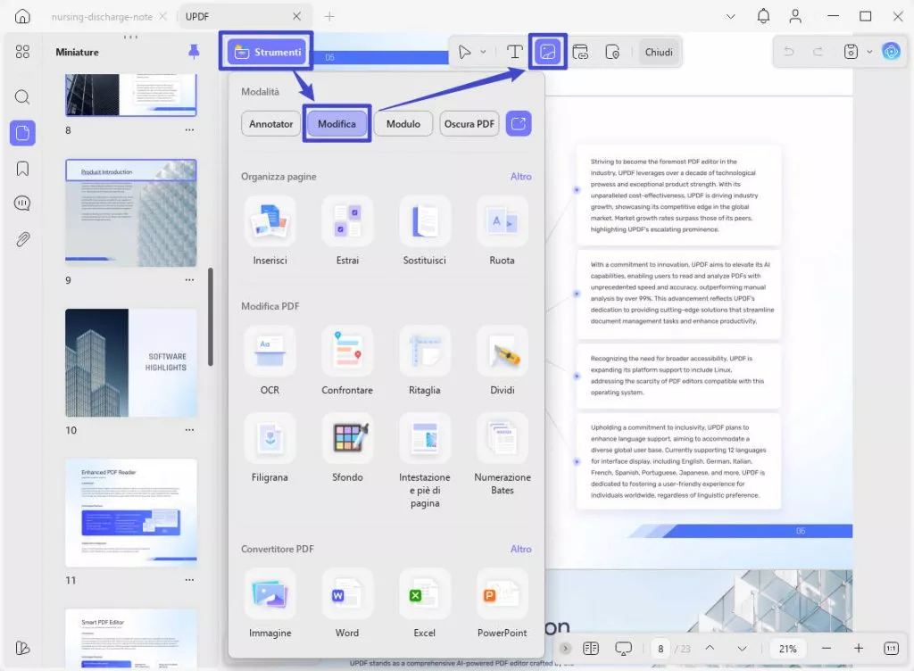Zoom out with the minus button
The image size is (914, 671).
click(x=826, y=649)
